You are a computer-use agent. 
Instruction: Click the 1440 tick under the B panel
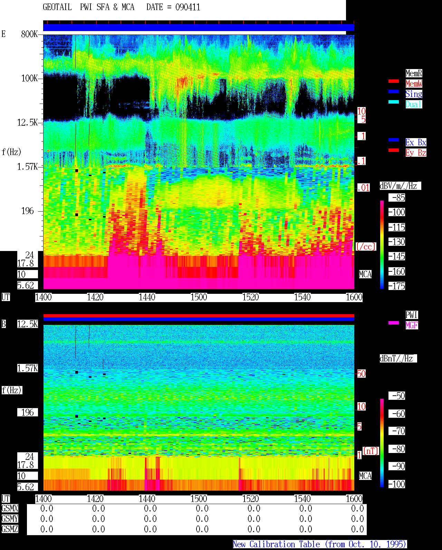click(147, 499)
